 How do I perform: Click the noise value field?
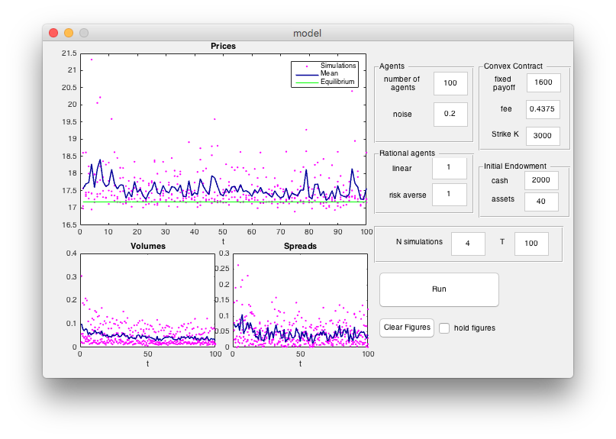450,114
